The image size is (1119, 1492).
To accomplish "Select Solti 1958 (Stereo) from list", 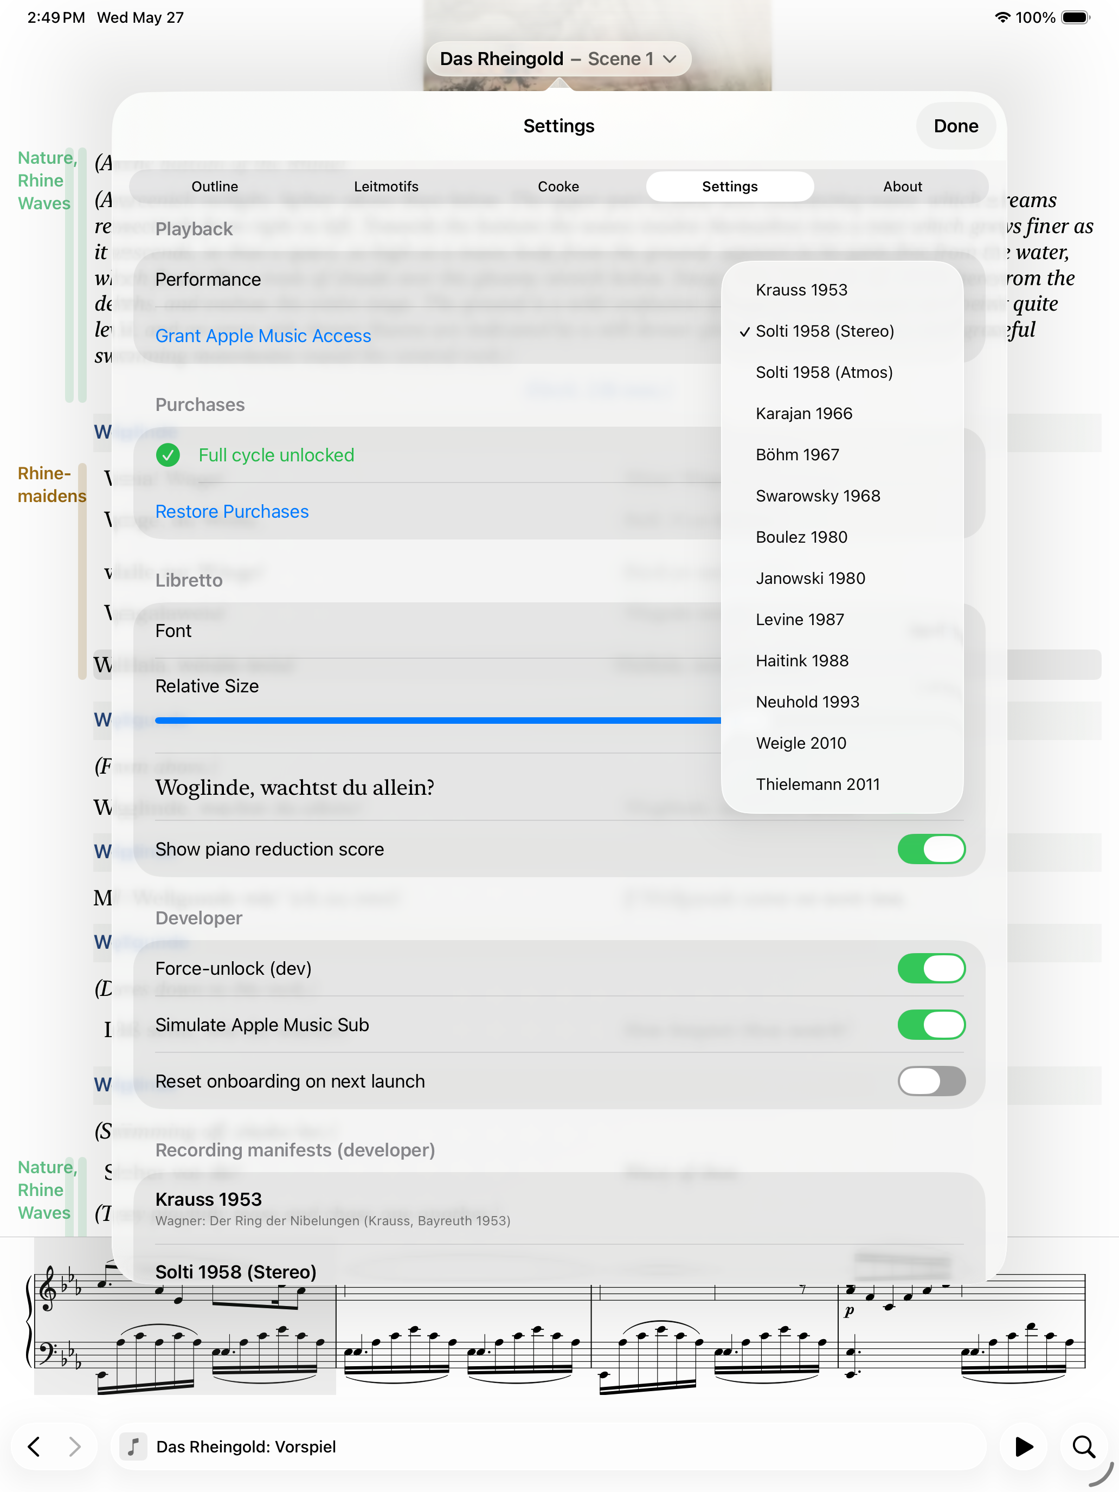I will point(842,331).
